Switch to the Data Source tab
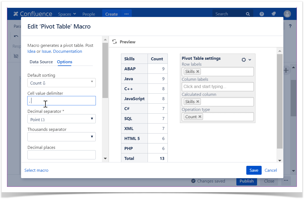This screenshot has width=306, height=200. coord(41,62)
